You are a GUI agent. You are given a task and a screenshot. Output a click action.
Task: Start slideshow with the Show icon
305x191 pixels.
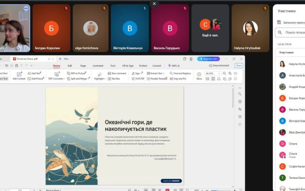[x=199, y=76]
